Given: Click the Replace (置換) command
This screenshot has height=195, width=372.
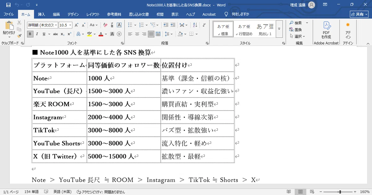Looking at the screenshot, I should click(x=295, y=29).
